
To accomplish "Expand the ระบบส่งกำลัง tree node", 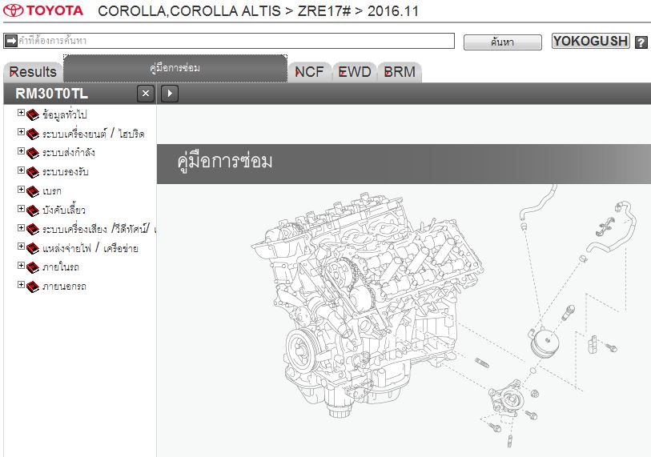I will 21,150.
